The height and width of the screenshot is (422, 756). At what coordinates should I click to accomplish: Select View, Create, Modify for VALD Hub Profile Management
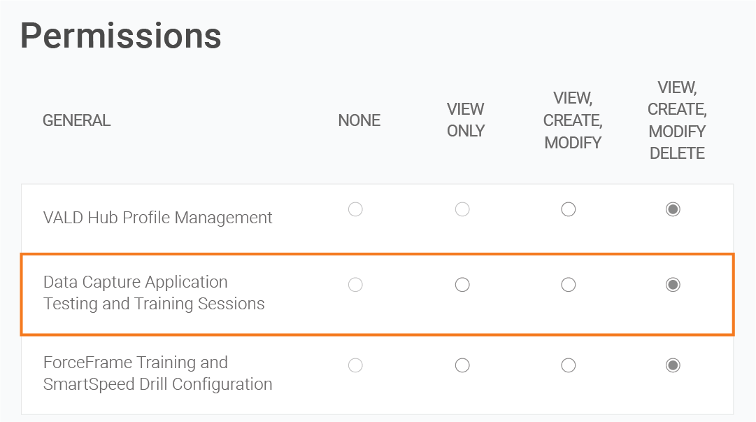(569, 209)
